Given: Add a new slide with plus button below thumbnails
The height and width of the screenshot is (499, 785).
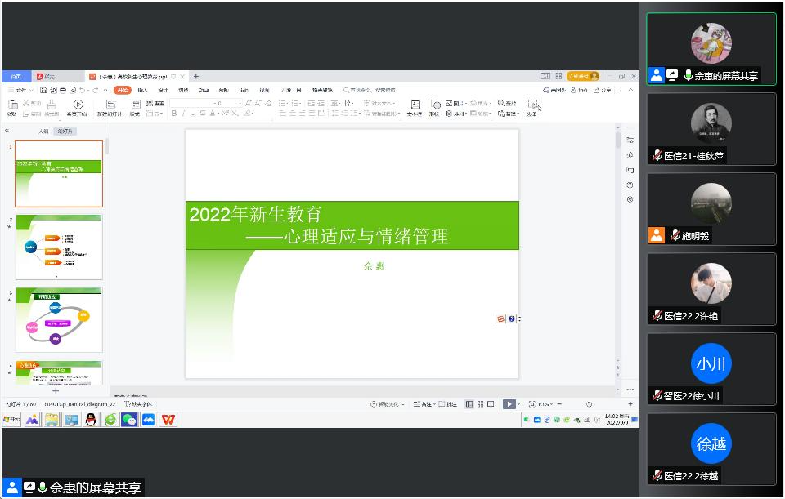Looking at the screenshot, I should (56, 391).
